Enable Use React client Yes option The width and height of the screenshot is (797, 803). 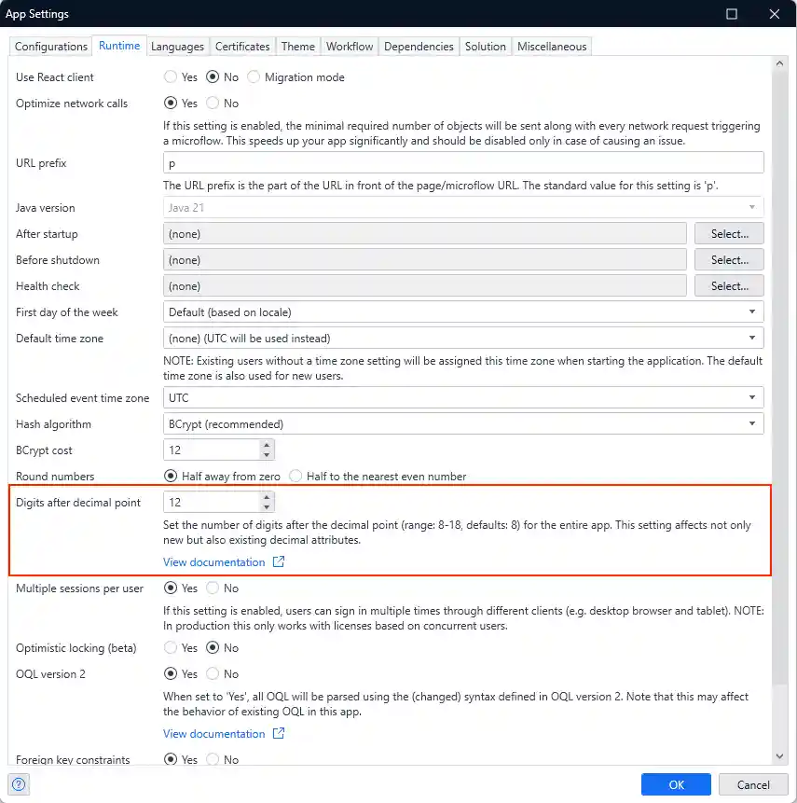(x=172, y=77)
